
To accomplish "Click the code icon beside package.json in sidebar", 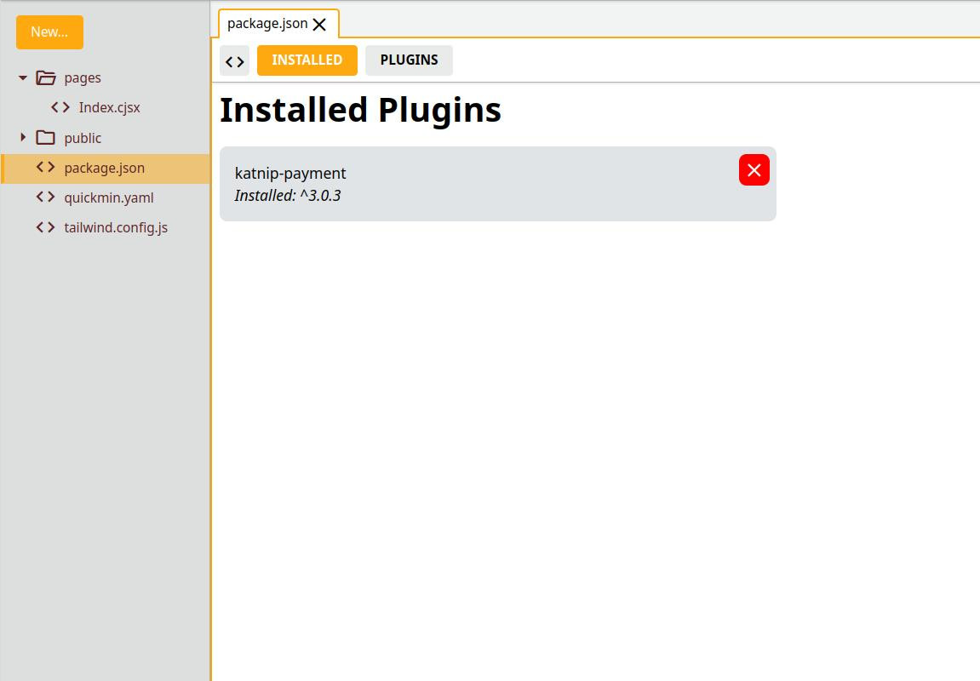I will click(46, 168).
